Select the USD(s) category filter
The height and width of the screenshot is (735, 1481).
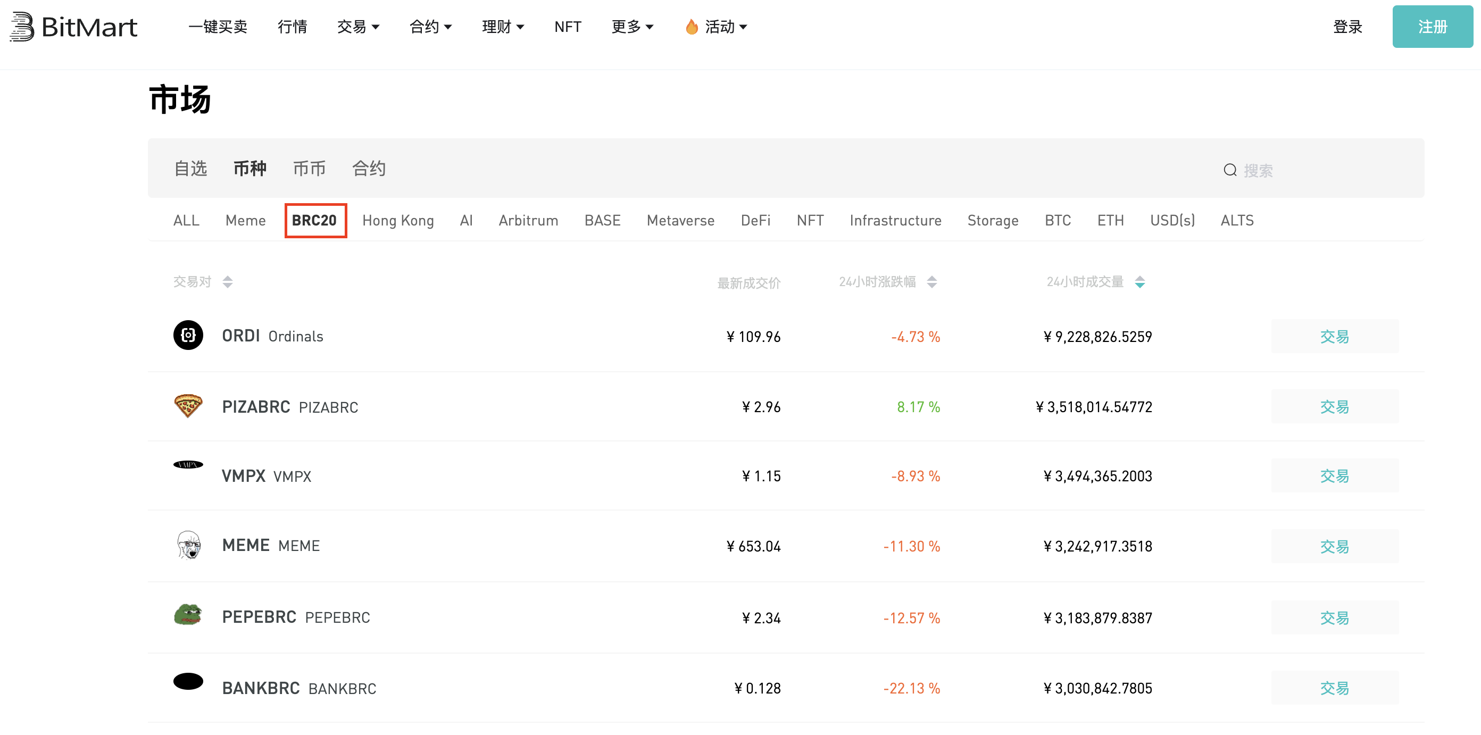click(1173, 221)
